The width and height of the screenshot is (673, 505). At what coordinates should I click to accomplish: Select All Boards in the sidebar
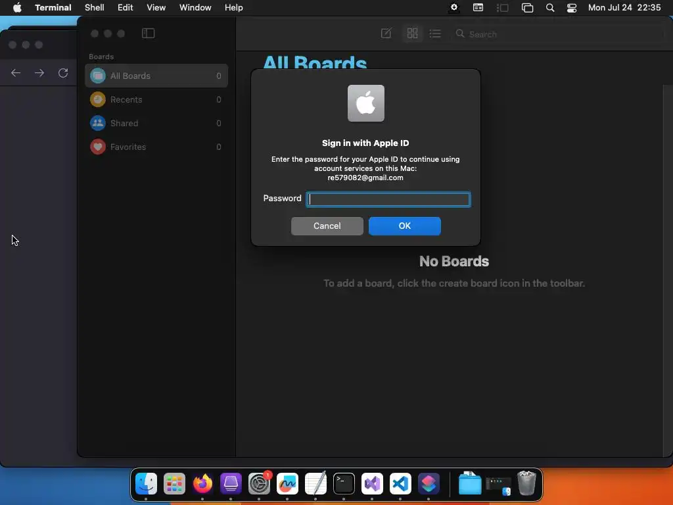(156, 76)
